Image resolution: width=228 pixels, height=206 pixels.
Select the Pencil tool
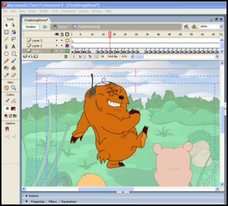pyautogui.click(x=6, y=61)
